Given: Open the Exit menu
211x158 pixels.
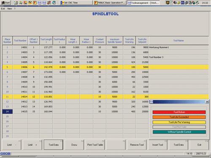Looking at the screenshot, I should coord(3,8).
